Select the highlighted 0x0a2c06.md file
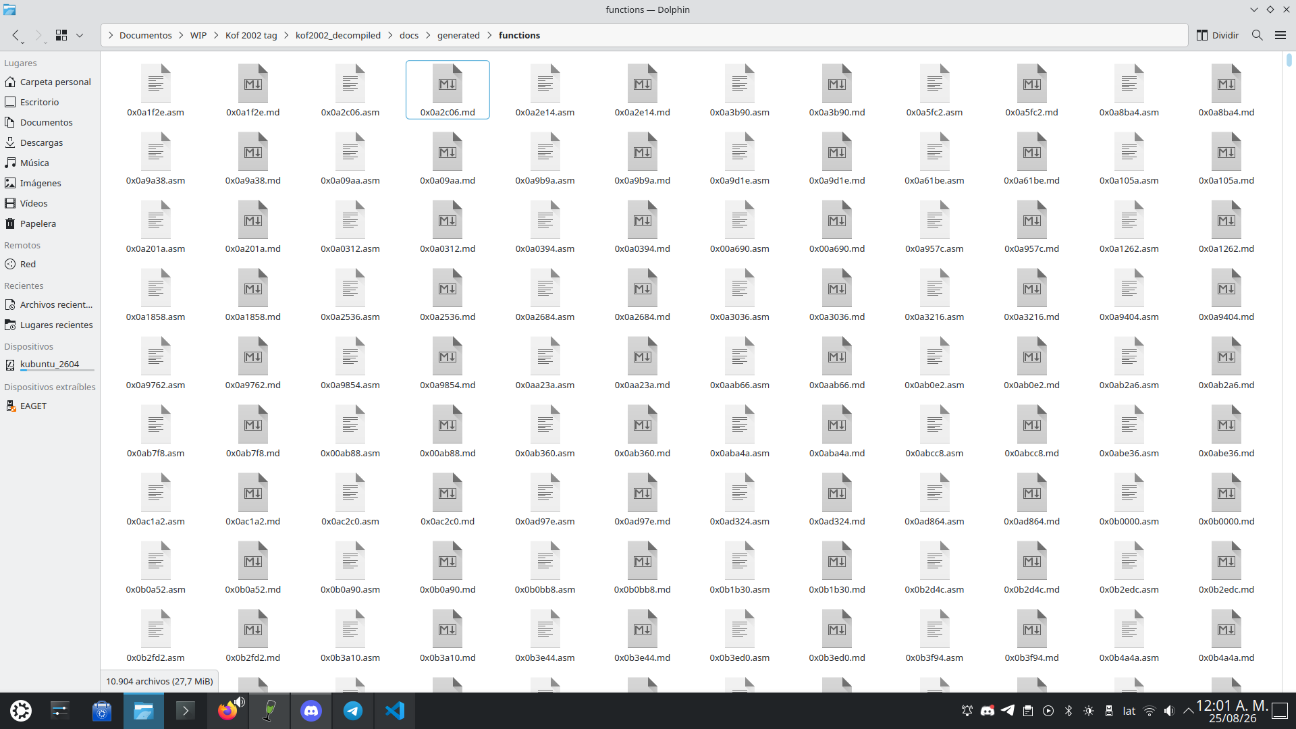The image size is (1296, 729). pyautogui.click(x=448, y=90)
